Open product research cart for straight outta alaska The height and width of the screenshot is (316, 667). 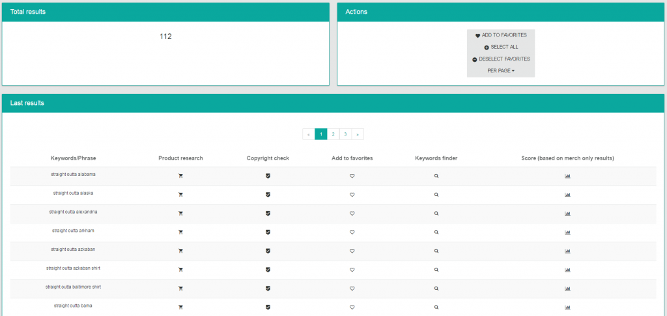click(180, 195)
